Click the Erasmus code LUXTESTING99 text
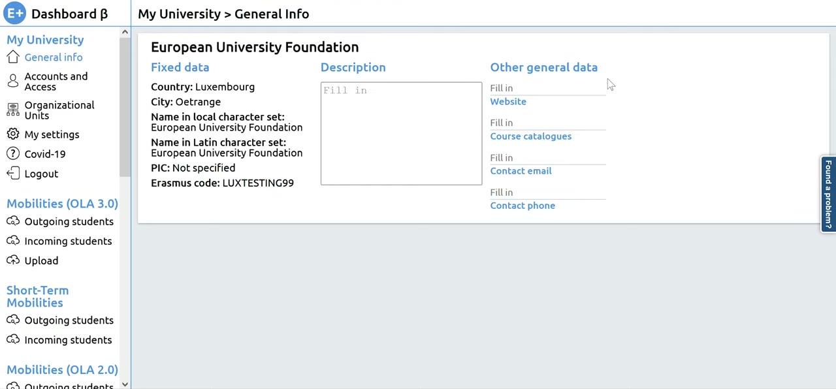 tap(222, 183)
